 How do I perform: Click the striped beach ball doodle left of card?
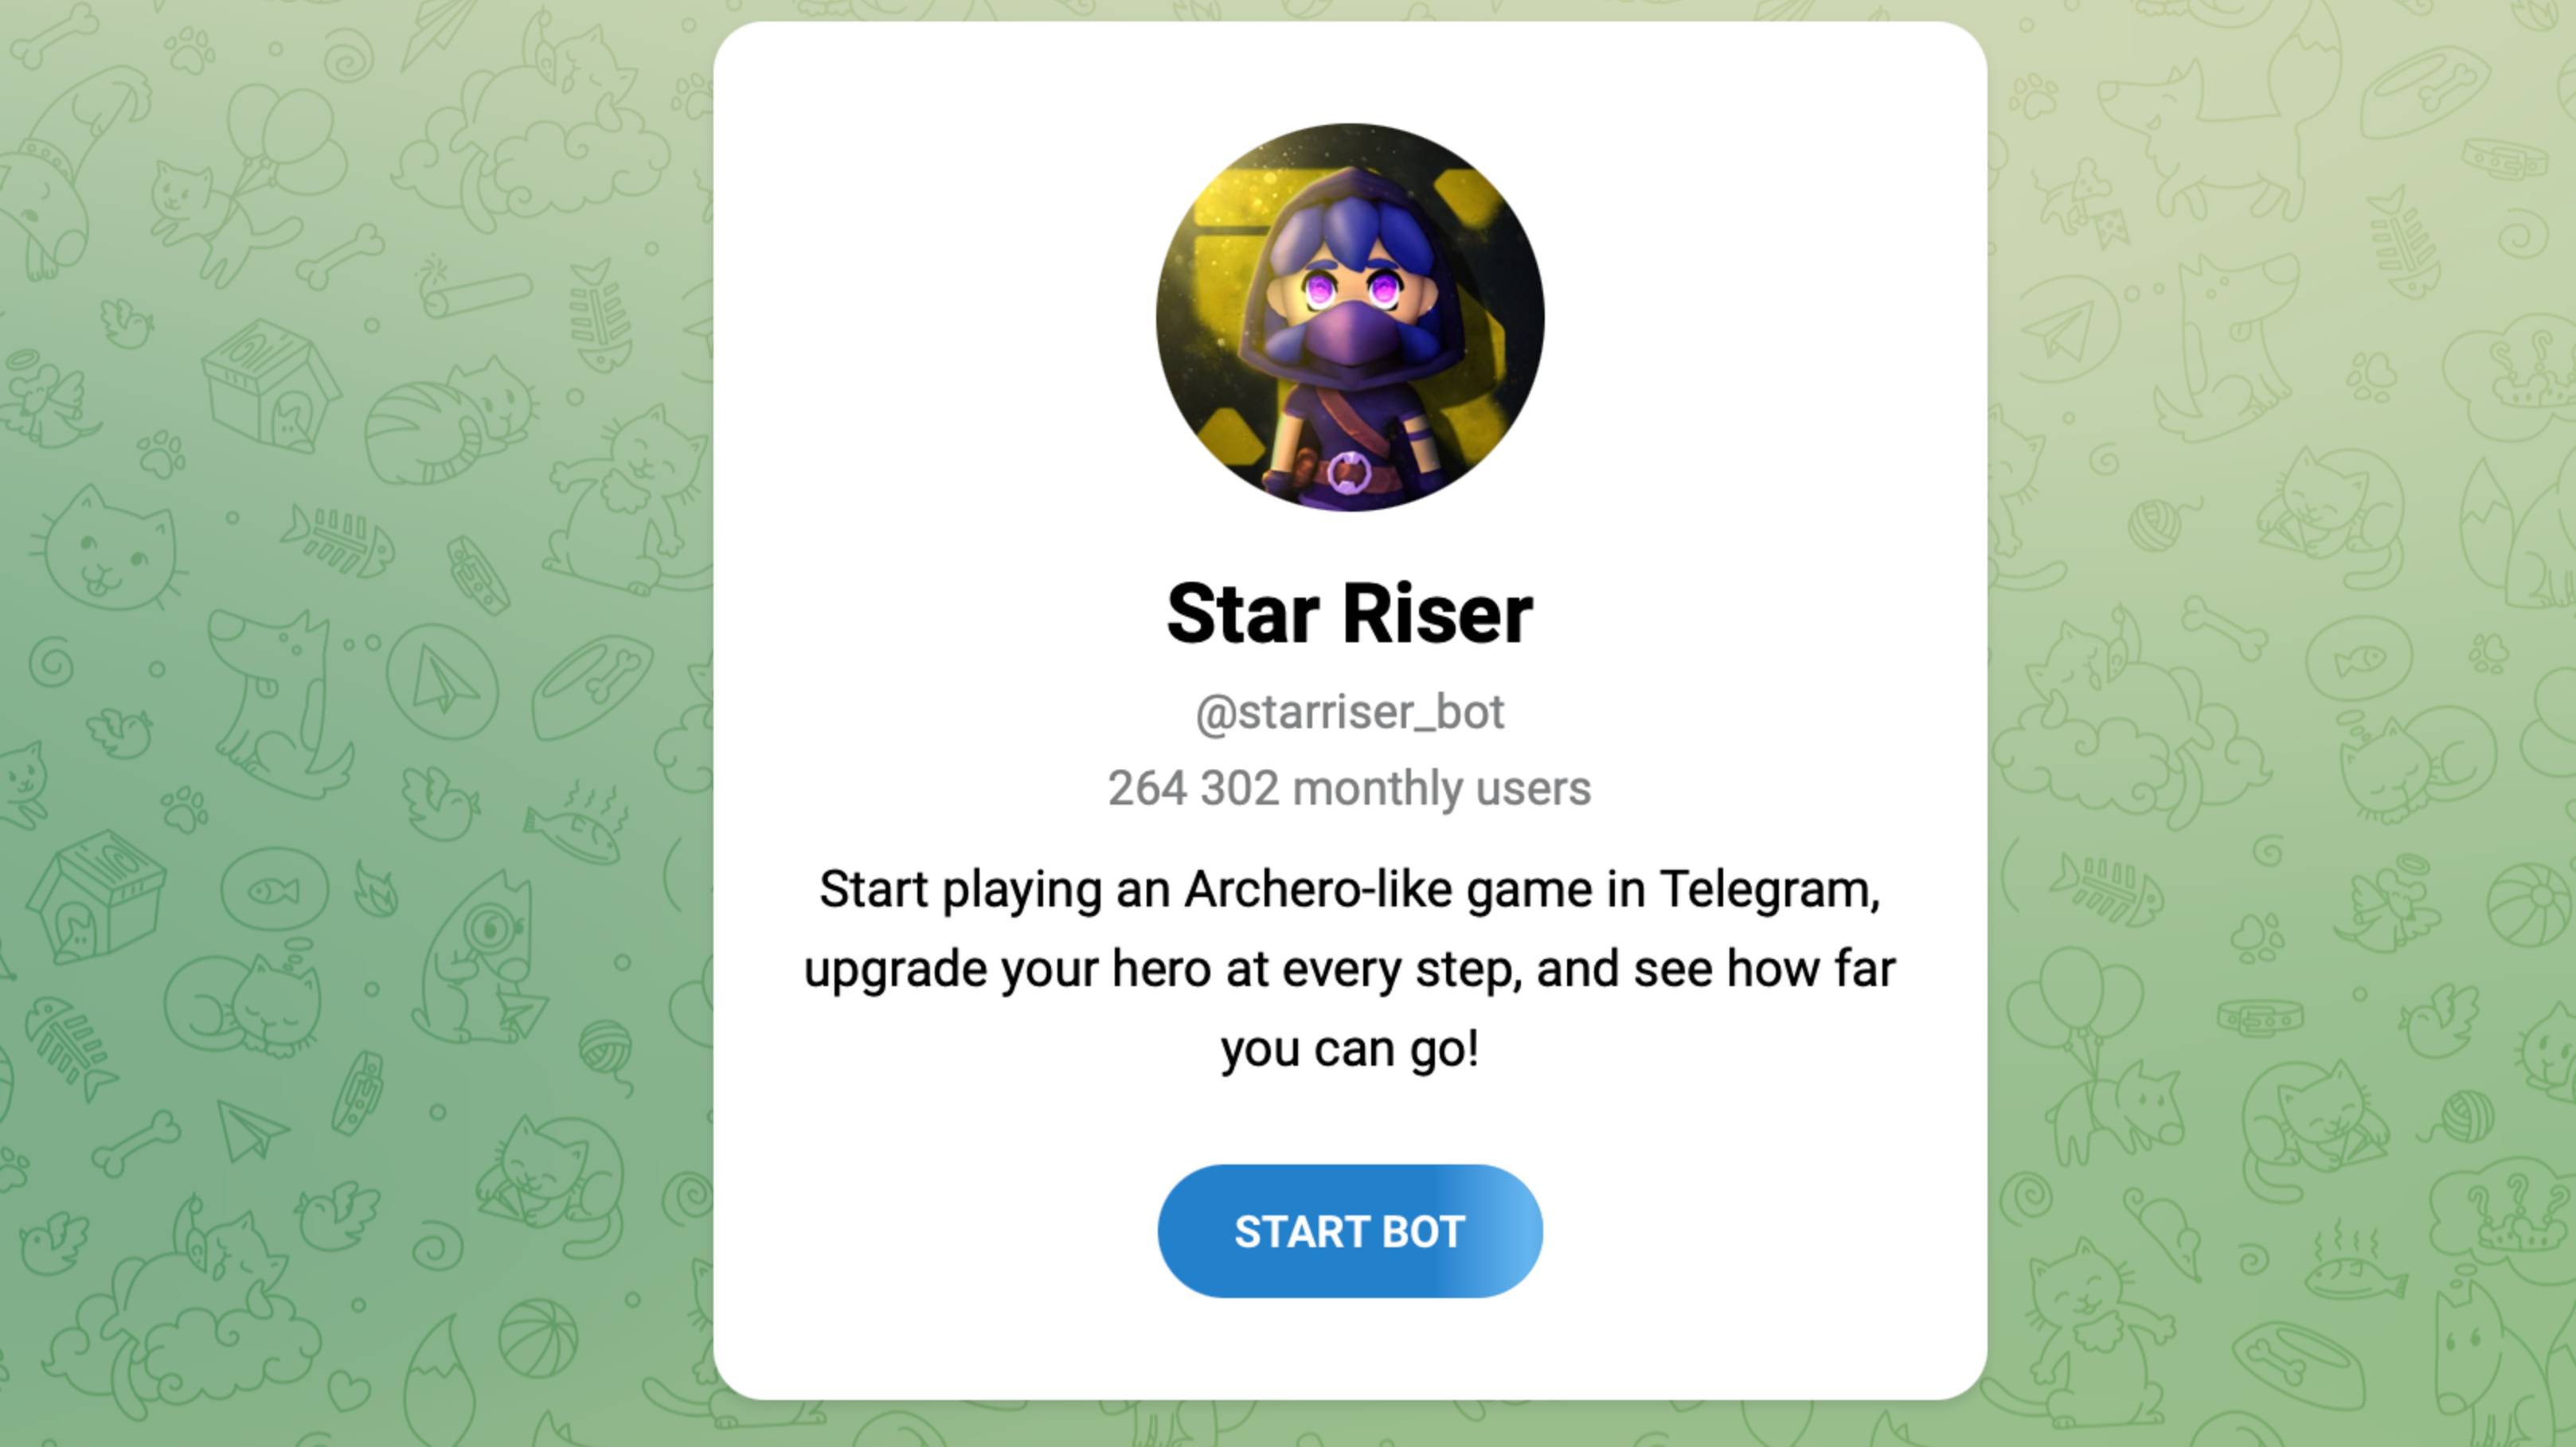pyautogui.click(x=537, y=1337)
